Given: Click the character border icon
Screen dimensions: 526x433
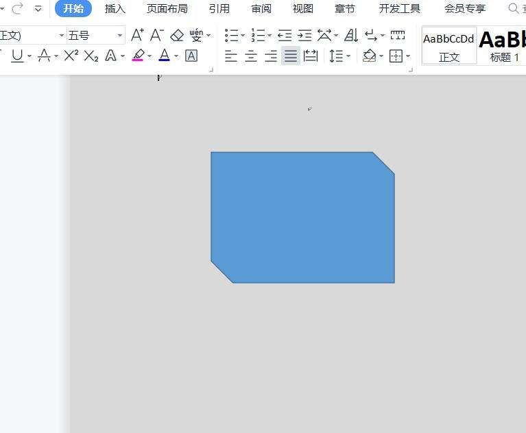Looking at the screenshot, I should click(191, 56).
